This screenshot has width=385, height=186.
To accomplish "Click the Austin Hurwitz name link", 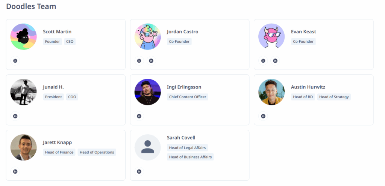I will point(308,87).
